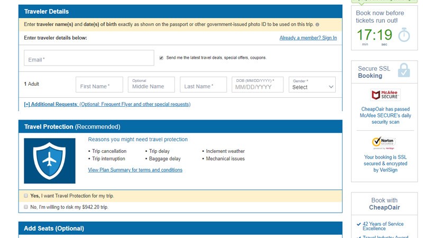Click the info icon after passport instructions

click(317, 25)
